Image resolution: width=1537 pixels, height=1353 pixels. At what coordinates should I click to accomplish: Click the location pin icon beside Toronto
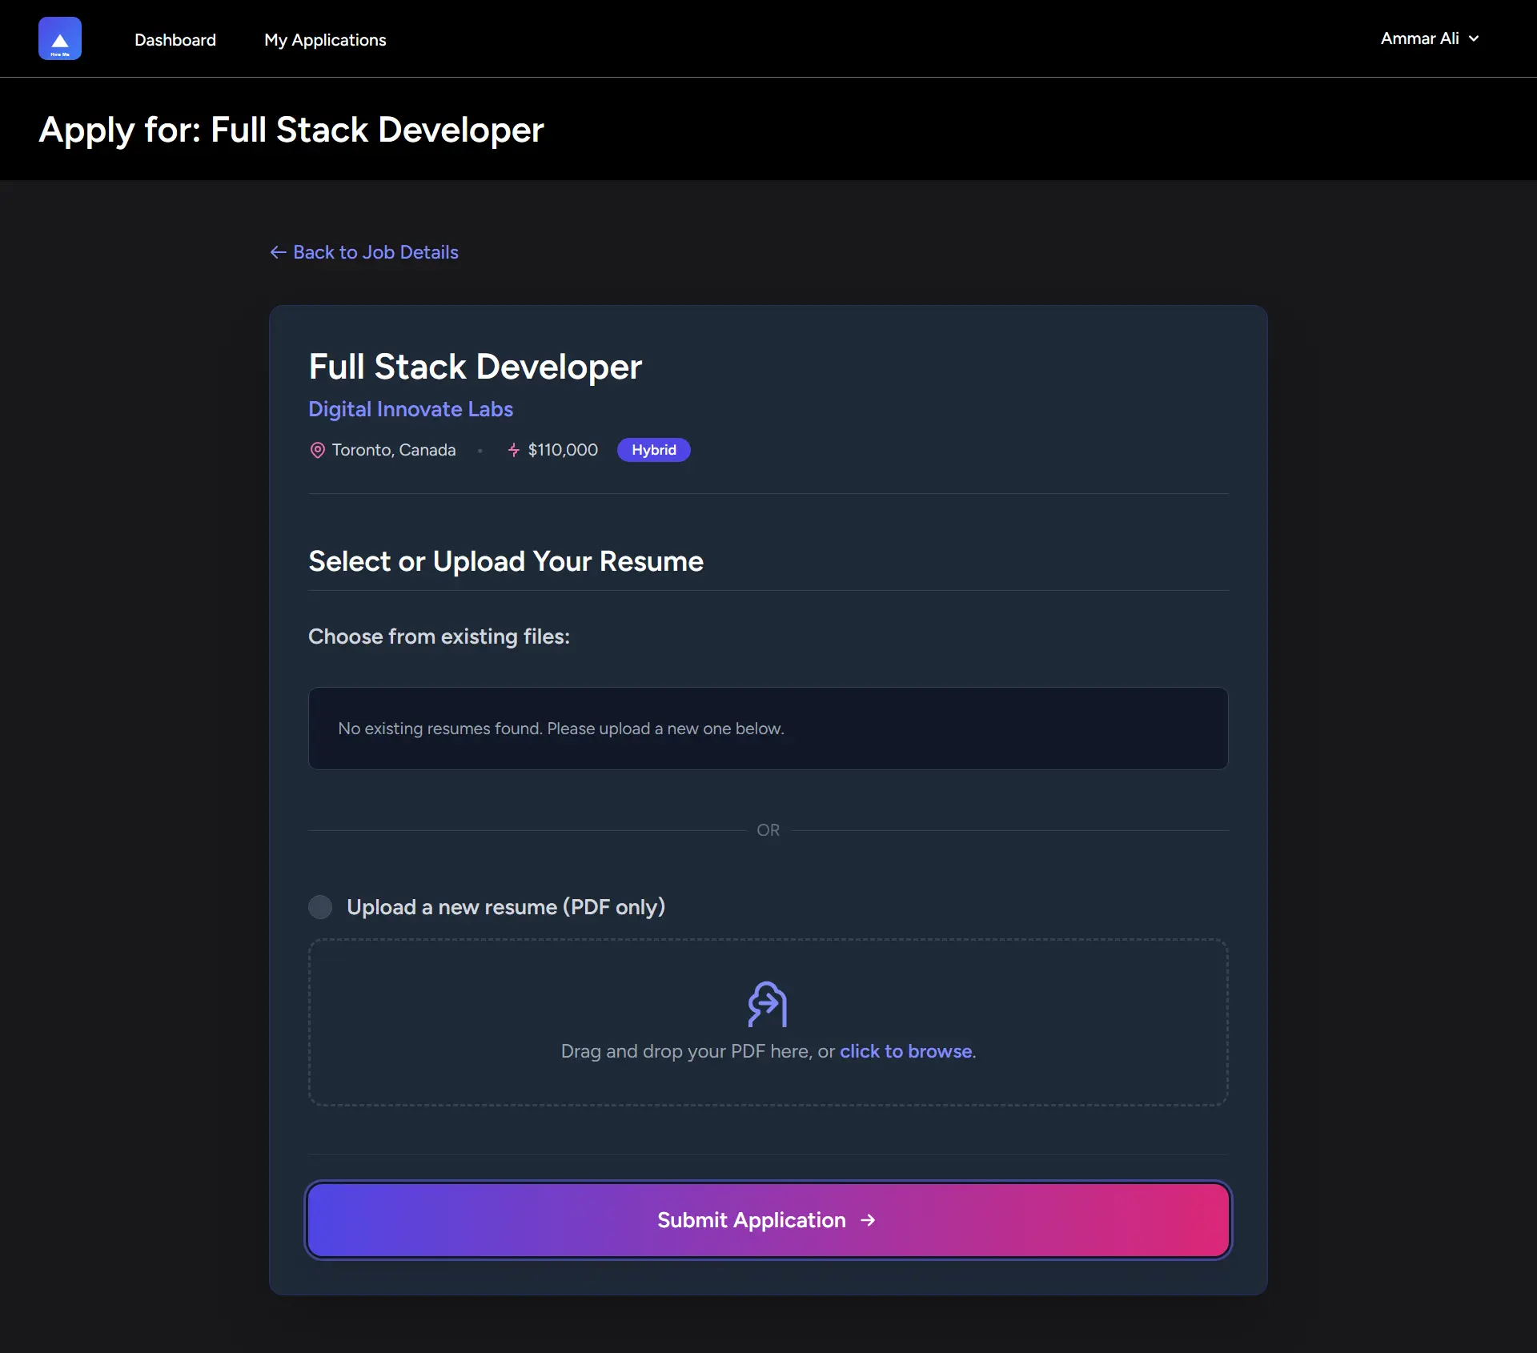[317, 450]
